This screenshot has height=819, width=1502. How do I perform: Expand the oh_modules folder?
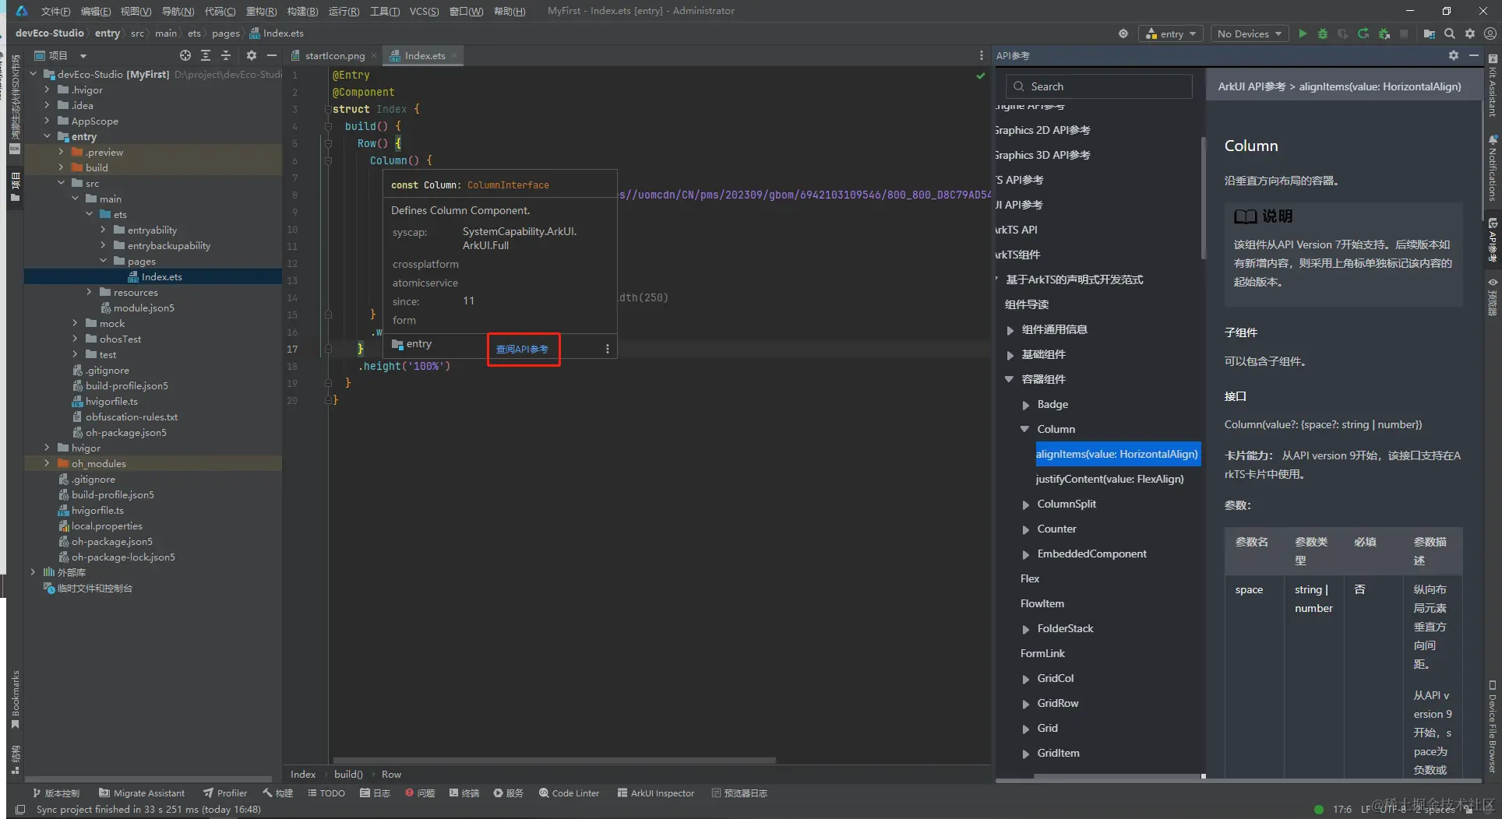click(x=48, y=463)
